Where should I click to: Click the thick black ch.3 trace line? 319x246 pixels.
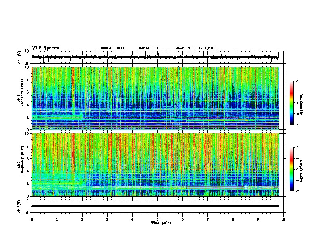(155, 206)
